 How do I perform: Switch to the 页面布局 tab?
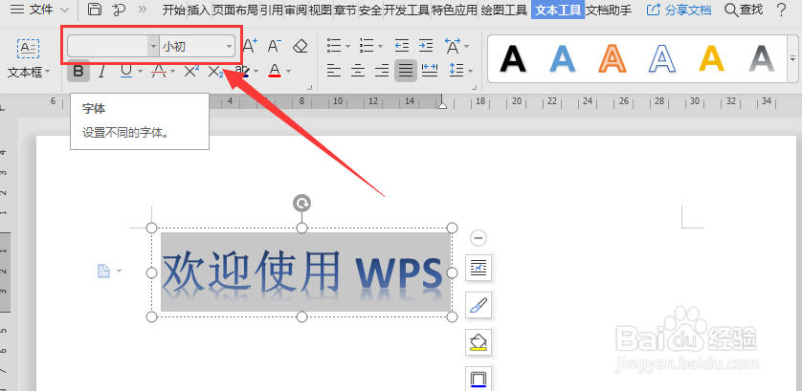(235, 10)
